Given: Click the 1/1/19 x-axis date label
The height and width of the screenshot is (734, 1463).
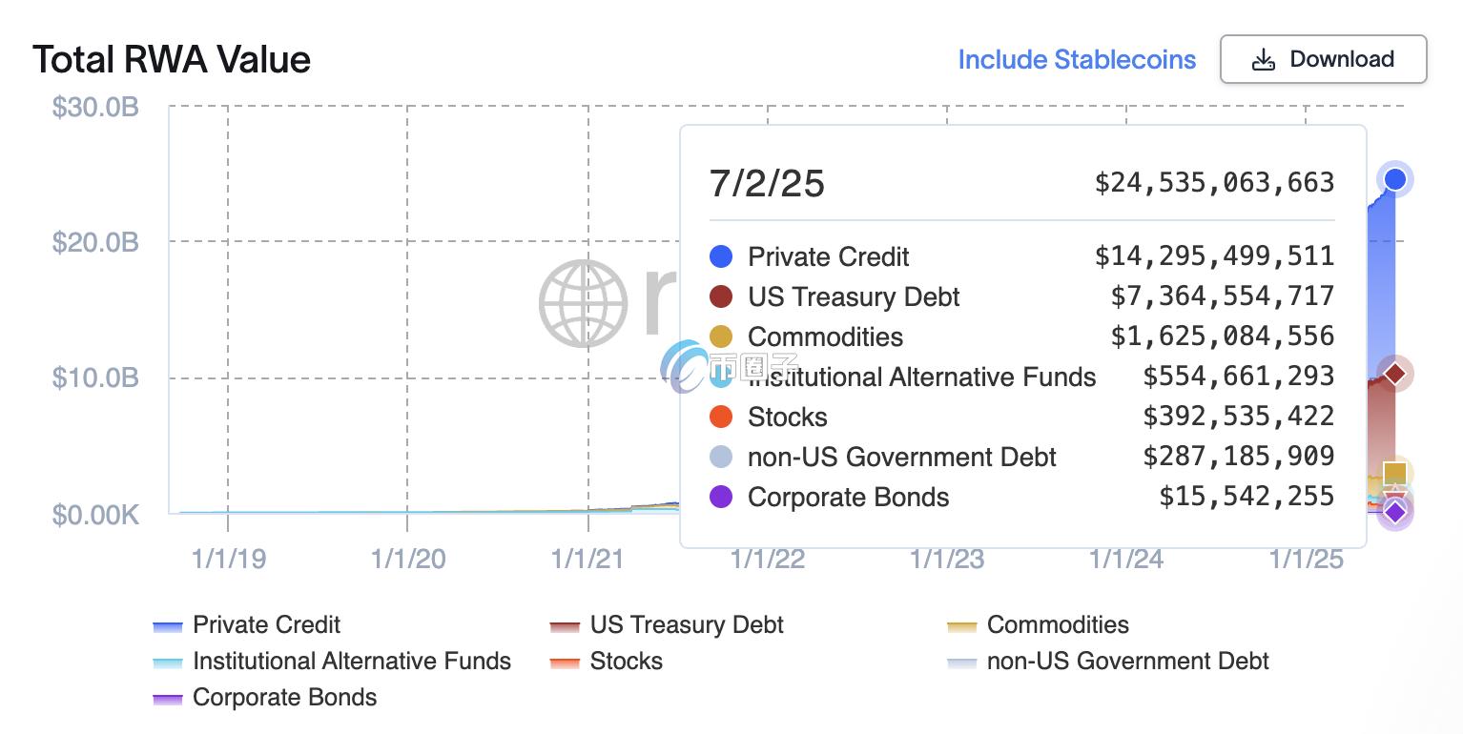Looking at the screenshot, I should 228,559.
